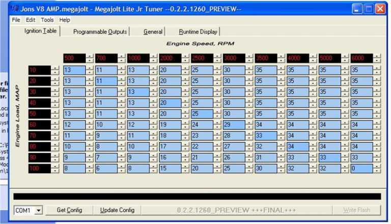
Task: Click the spinner next to the 0 cell
Action: tap(377, 168)
